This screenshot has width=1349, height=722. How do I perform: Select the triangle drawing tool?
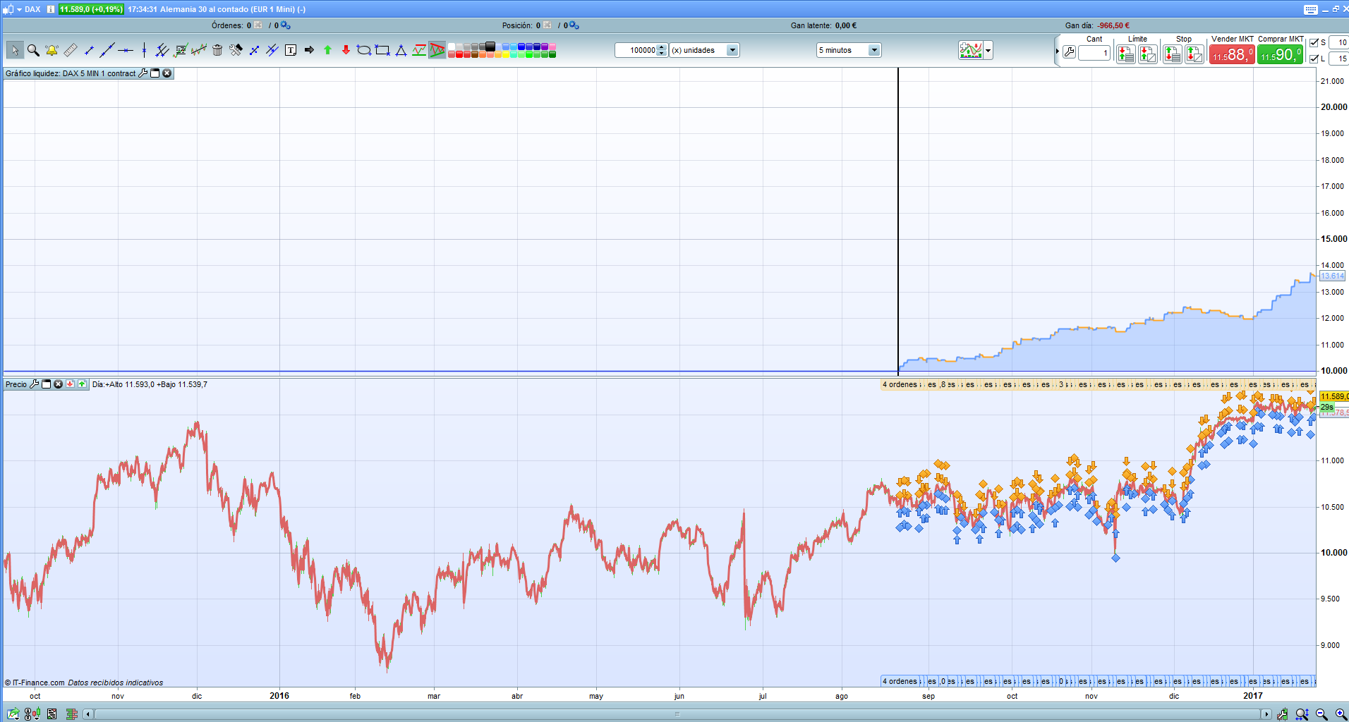401,50
